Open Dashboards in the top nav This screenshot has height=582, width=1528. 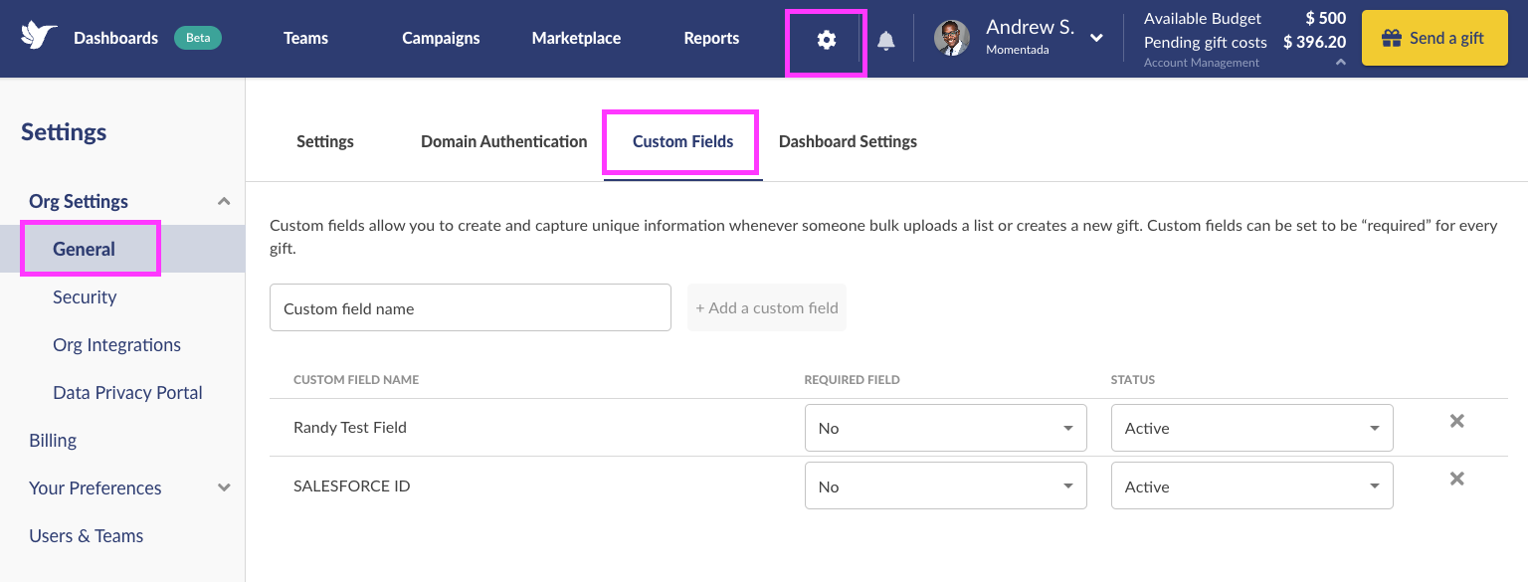pyautogui.click(x=115, y=38)
